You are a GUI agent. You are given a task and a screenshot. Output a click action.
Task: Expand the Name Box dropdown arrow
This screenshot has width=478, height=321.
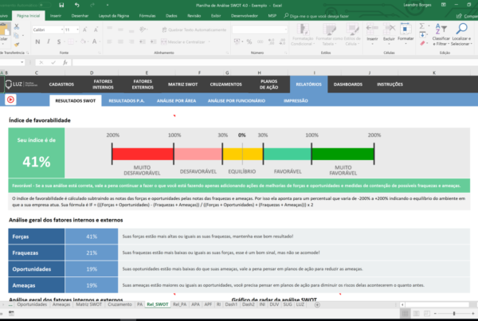(22, 62)
